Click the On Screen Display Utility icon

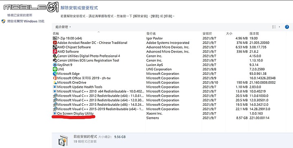point(55,113)
